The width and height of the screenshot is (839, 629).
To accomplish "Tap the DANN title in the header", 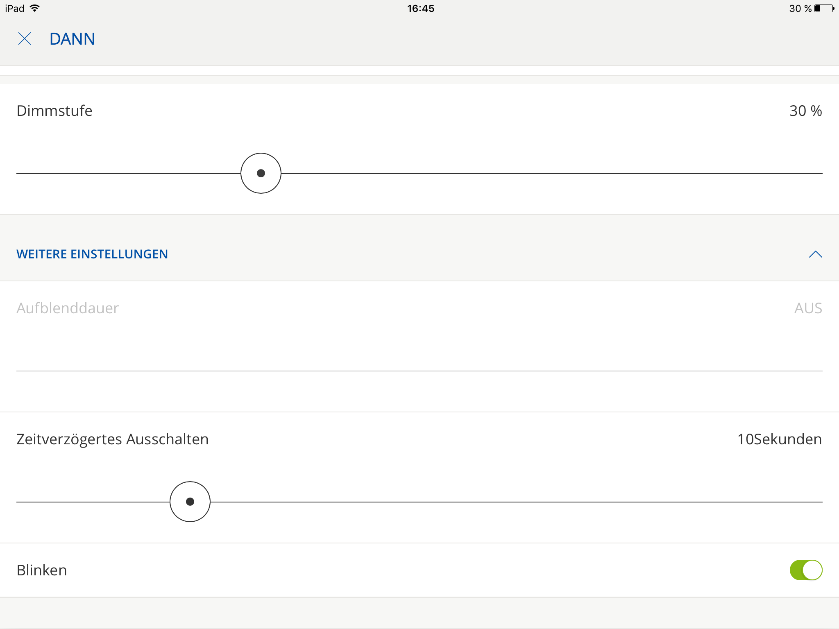I will [72, 39].
